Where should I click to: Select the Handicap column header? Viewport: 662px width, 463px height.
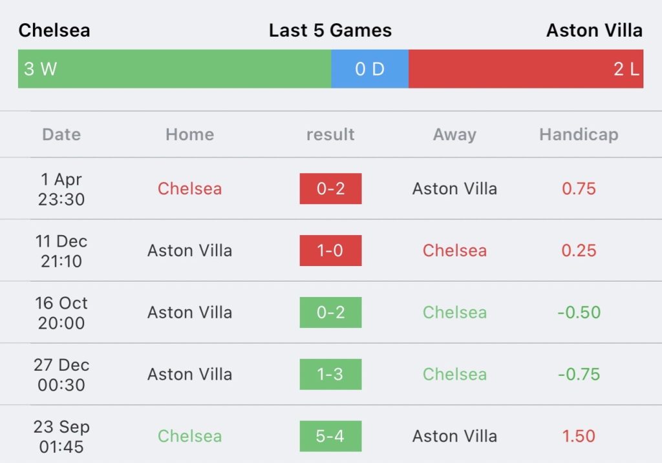(x=579, y=134)
